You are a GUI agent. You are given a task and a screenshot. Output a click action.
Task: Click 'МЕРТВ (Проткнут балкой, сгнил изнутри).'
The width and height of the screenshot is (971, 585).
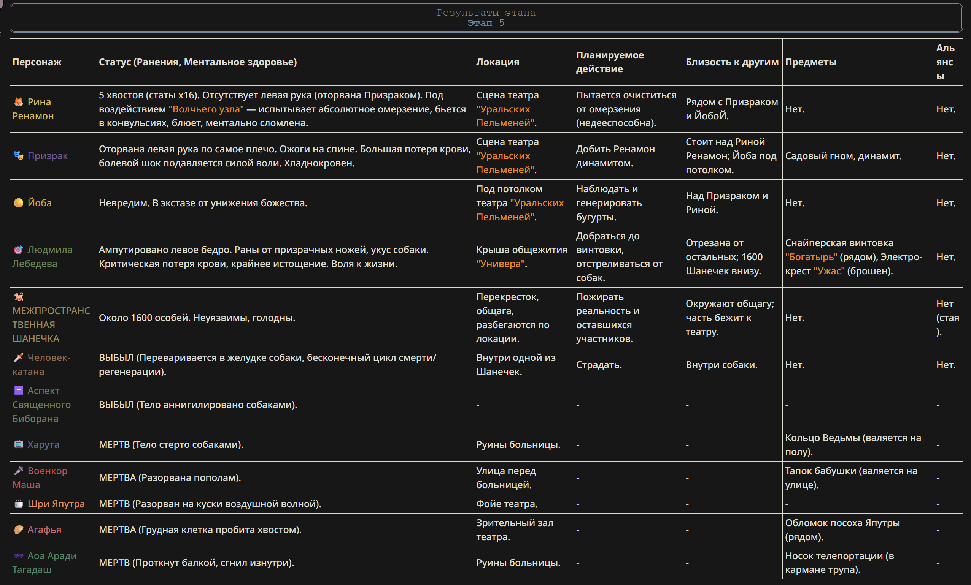tap(197, 563)
